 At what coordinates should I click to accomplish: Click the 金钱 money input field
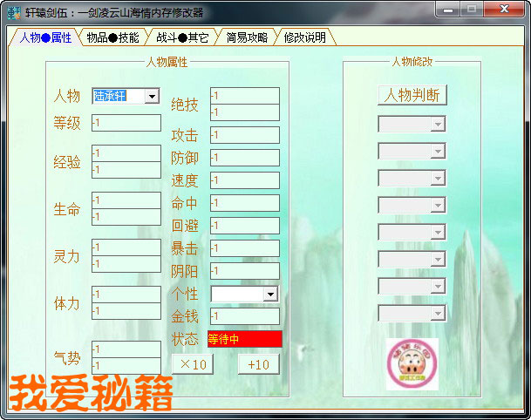(x=244, y=316)
